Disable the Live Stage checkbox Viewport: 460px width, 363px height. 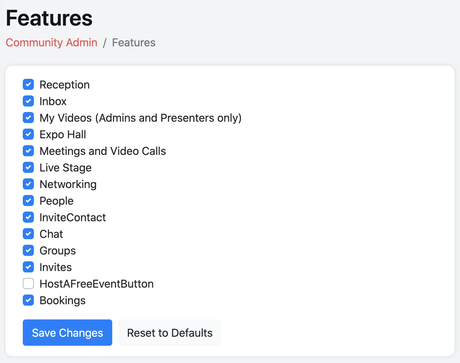point(28,167)
